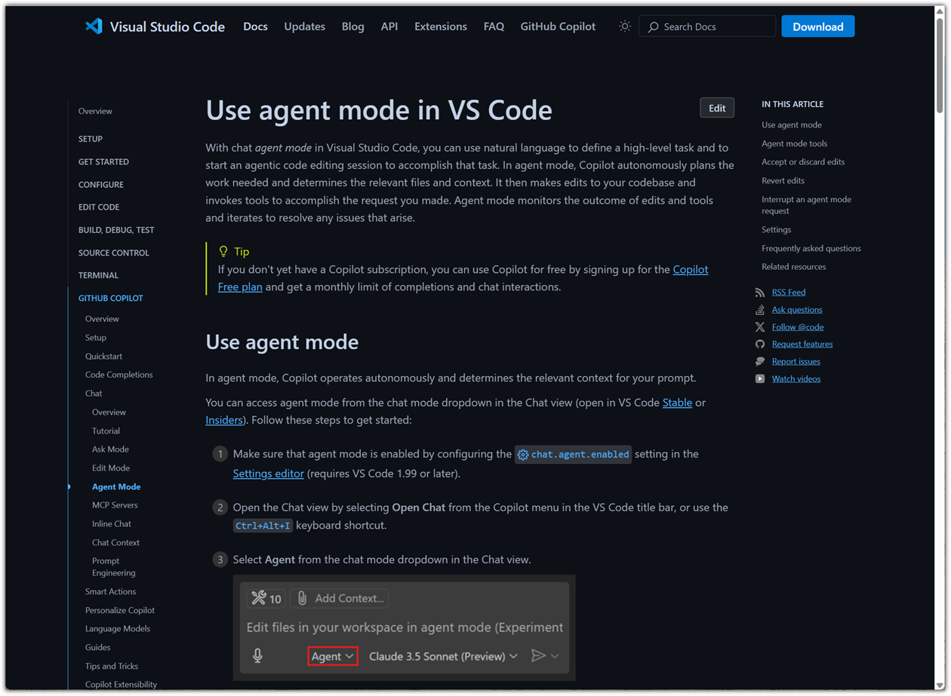Click the blue Download button
Viewport: 951px width, 696px height.
coord(818,26)
